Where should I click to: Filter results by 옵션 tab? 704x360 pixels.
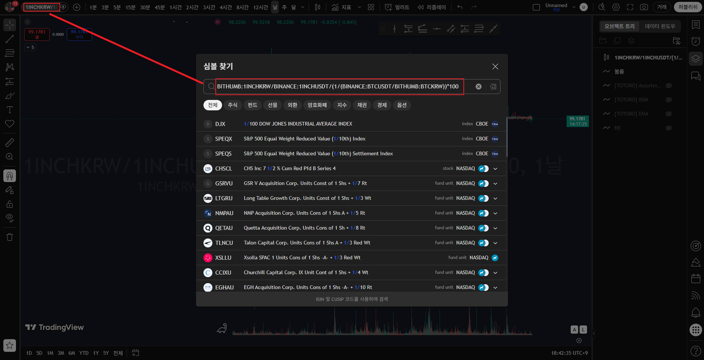402,105
